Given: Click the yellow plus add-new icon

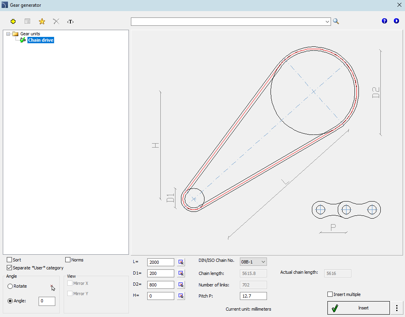Looking at the screenshot, I should click(x=13, y=21).
